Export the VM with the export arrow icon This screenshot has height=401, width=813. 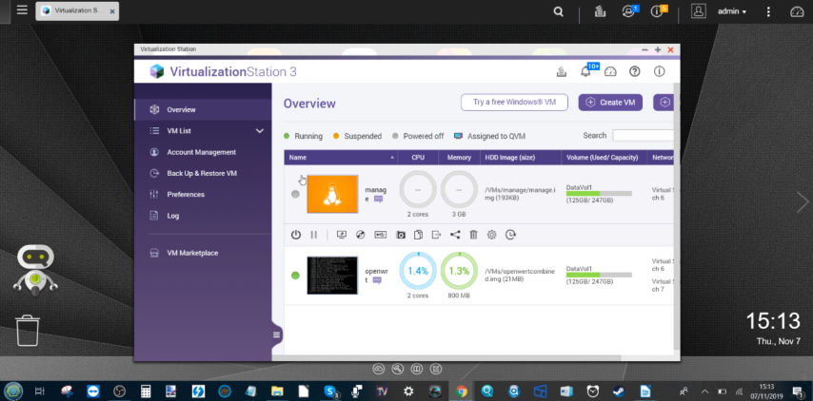click(436, 235)
